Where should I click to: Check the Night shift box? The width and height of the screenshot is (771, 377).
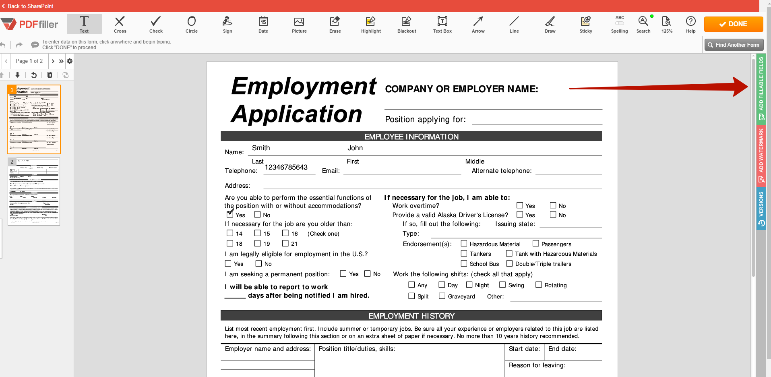click(469, 284)
